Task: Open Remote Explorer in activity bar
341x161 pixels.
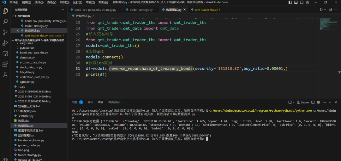Action: click(5, 53)
